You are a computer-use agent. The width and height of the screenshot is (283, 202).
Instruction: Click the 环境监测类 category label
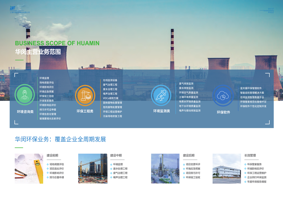point(162,111)
